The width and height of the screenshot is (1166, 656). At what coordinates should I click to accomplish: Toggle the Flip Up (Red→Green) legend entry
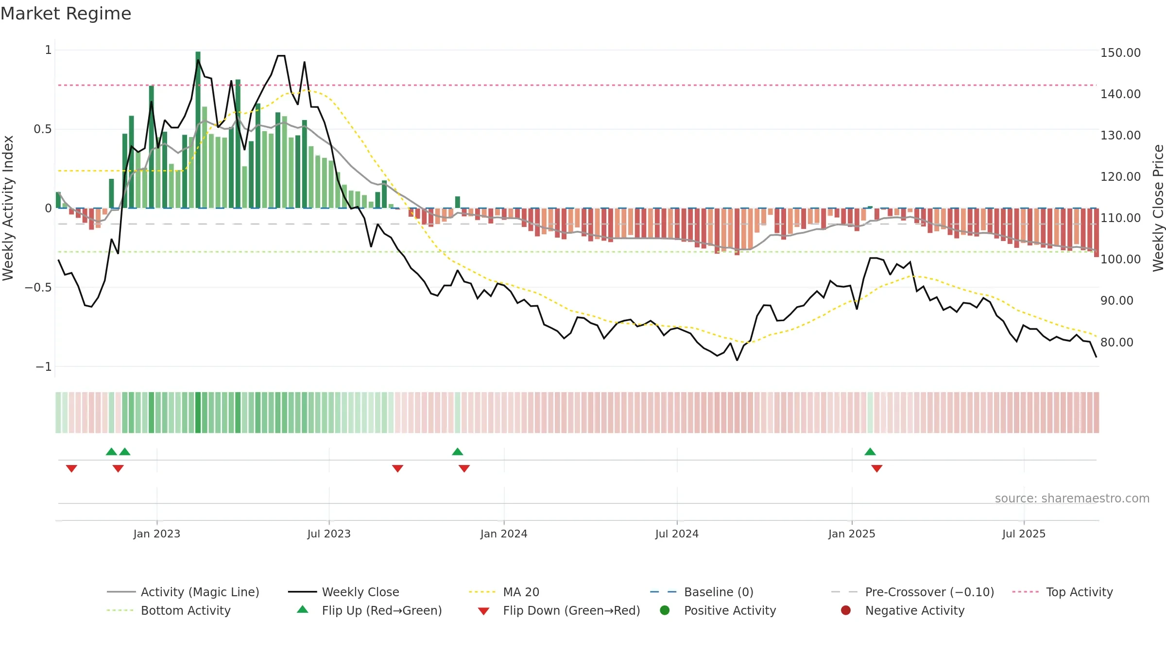[x=369, y=610]
